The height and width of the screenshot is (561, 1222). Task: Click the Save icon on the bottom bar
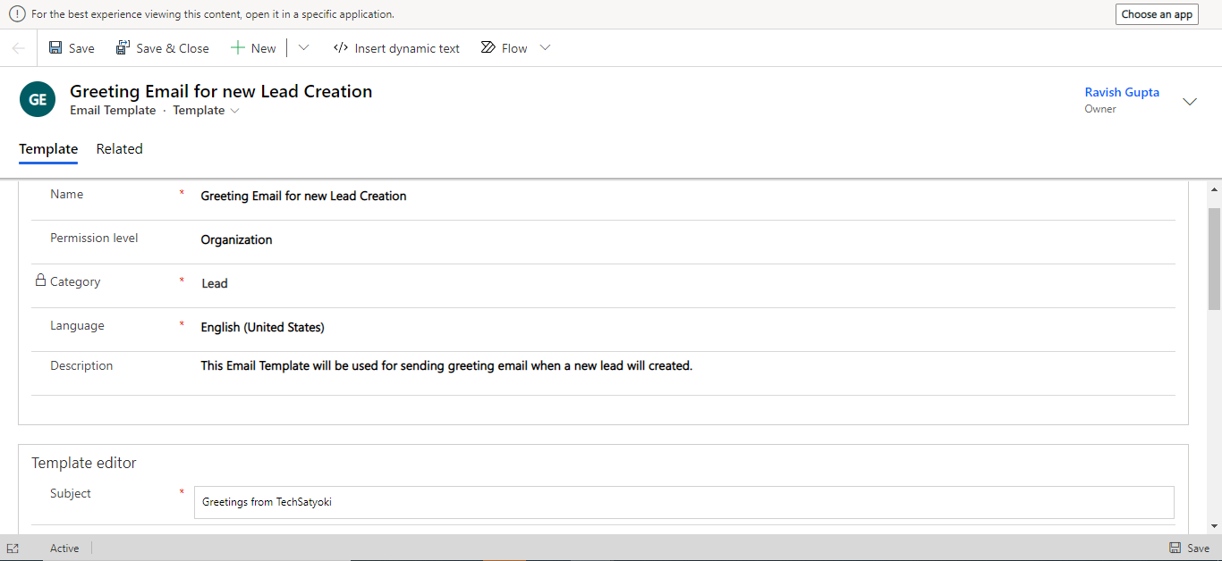1174,548
